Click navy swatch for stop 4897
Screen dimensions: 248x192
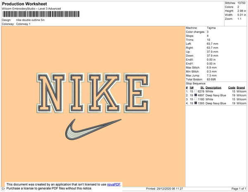click(x=196, y=95)
